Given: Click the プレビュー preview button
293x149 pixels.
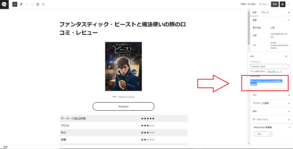Looking at the screenshot, I should click(x=264, y=4).
